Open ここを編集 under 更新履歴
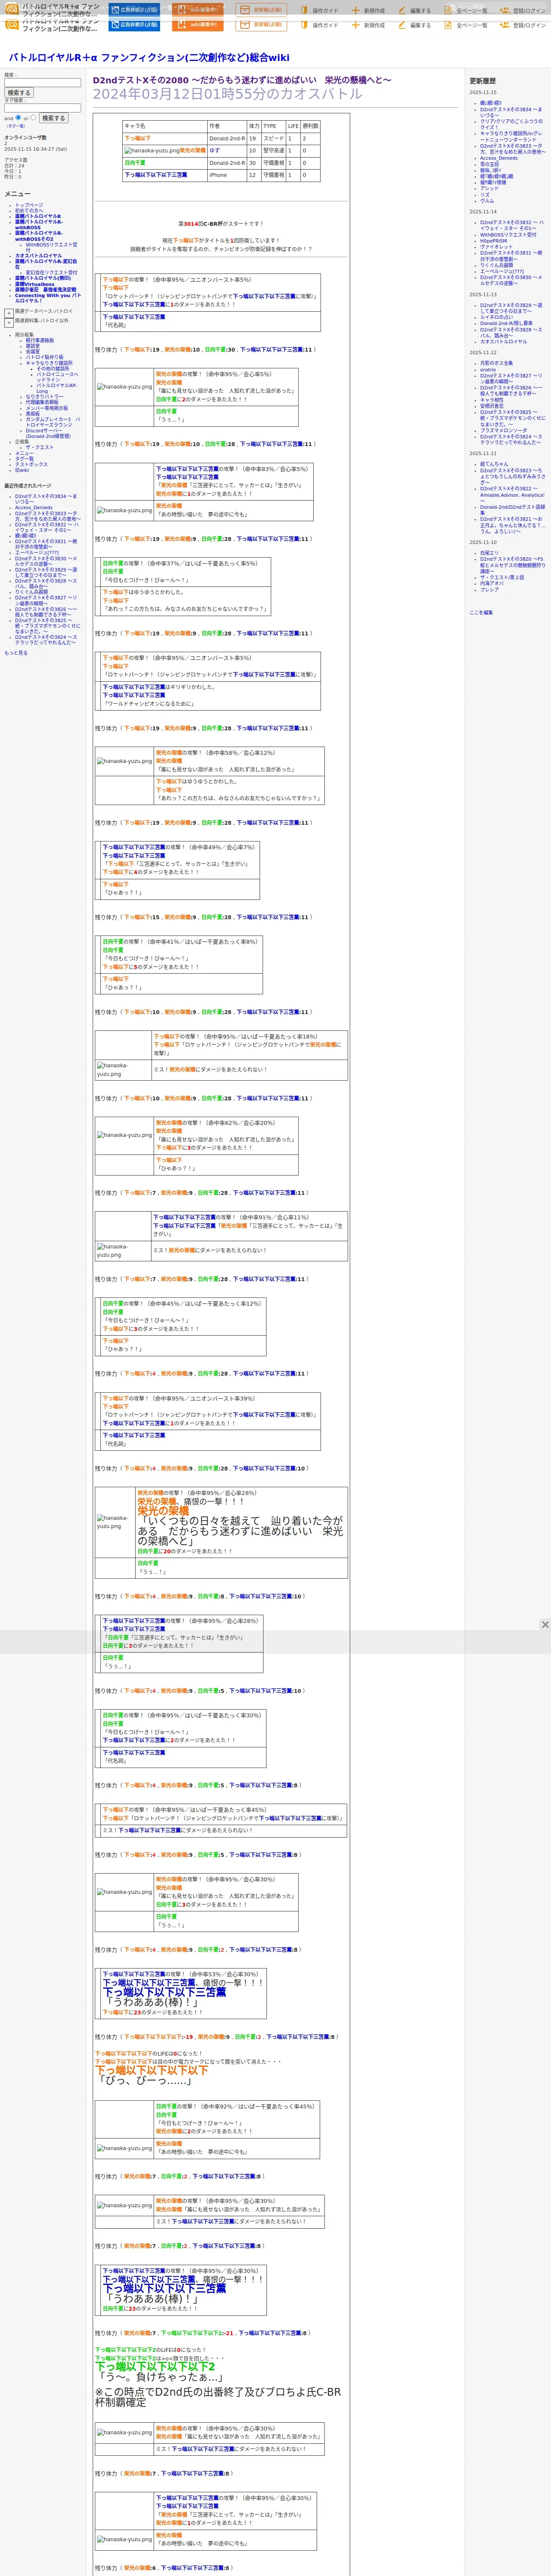Image resolution: width=551 pixels, height=2576 pixels. (x=481, y=612)
